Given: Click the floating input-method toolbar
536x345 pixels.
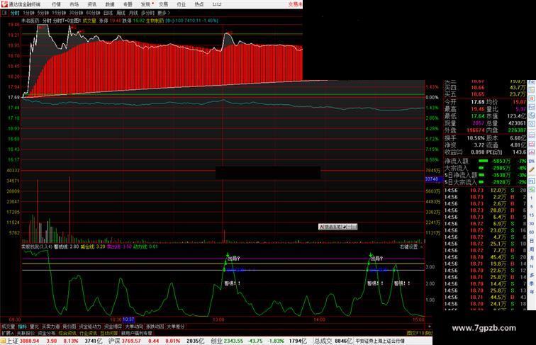Looking at the screenshot, I should pyautogui.click(x=337, y=227).
